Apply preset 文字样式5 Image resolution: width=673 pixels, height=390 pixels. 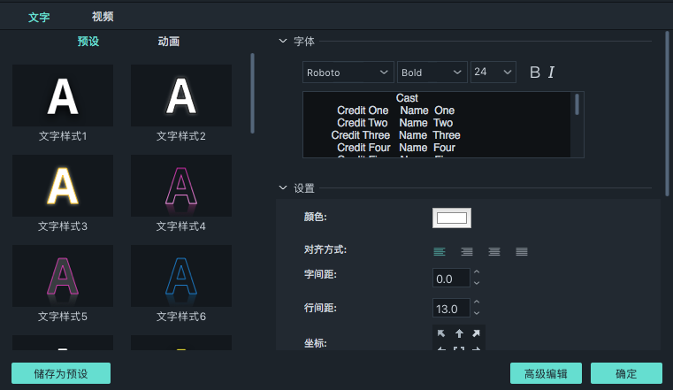point(63,275)
